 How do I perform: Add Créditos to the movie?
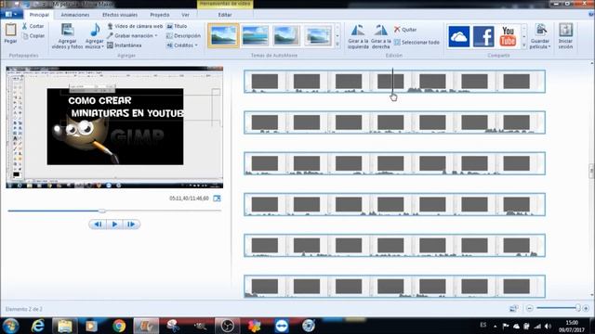click(x=180, y=45)
